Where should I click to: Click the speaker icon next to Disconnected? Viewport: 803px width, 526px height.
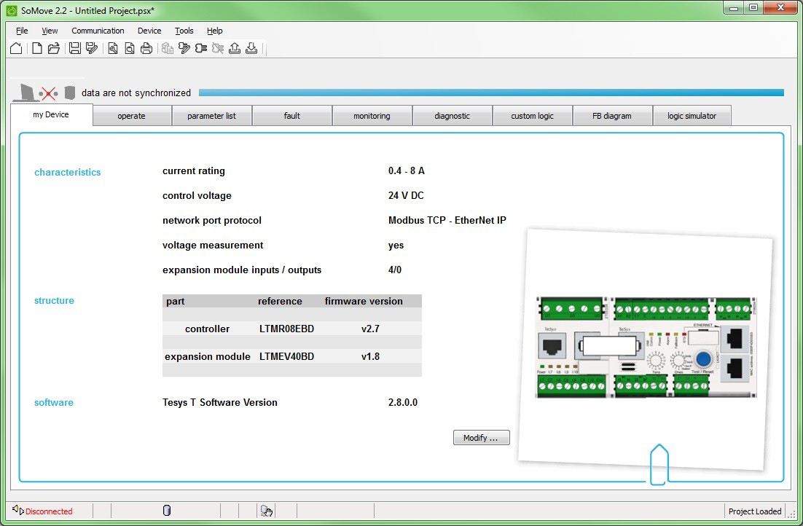(x=18, y=510)
